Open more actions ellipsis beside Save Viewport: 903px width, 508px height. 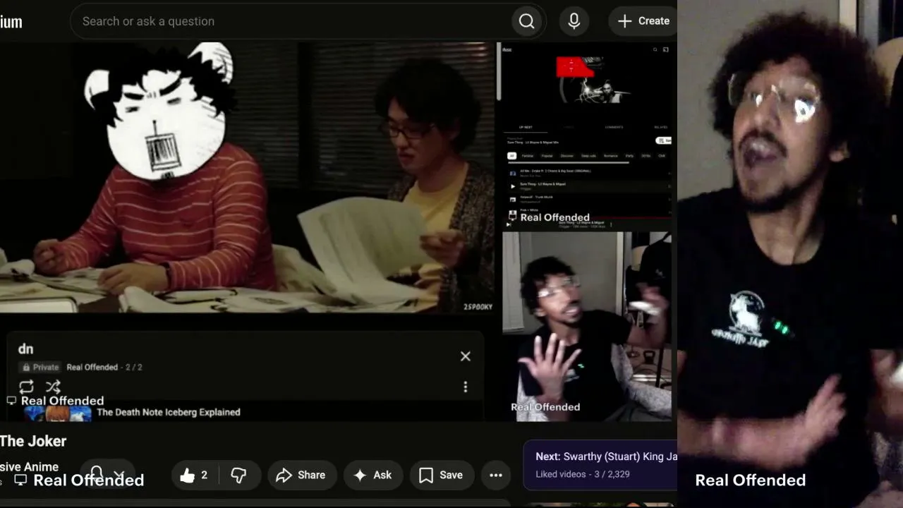pyautogui.click(x=496, y=475)
